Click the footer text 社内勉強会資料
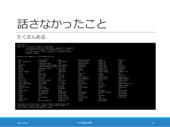Screen dimensions: 170x127 85,123
